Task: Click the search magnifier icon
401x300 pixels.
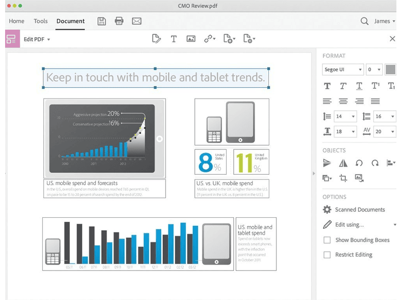Action: pos(364,21)
